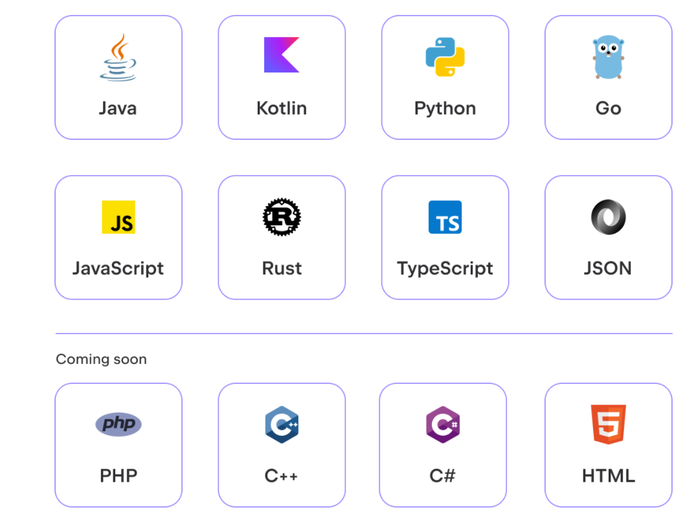Select the yellow JS JavaScript icon
This screenshot has height=529, width=696.
(x=118, y=217)
